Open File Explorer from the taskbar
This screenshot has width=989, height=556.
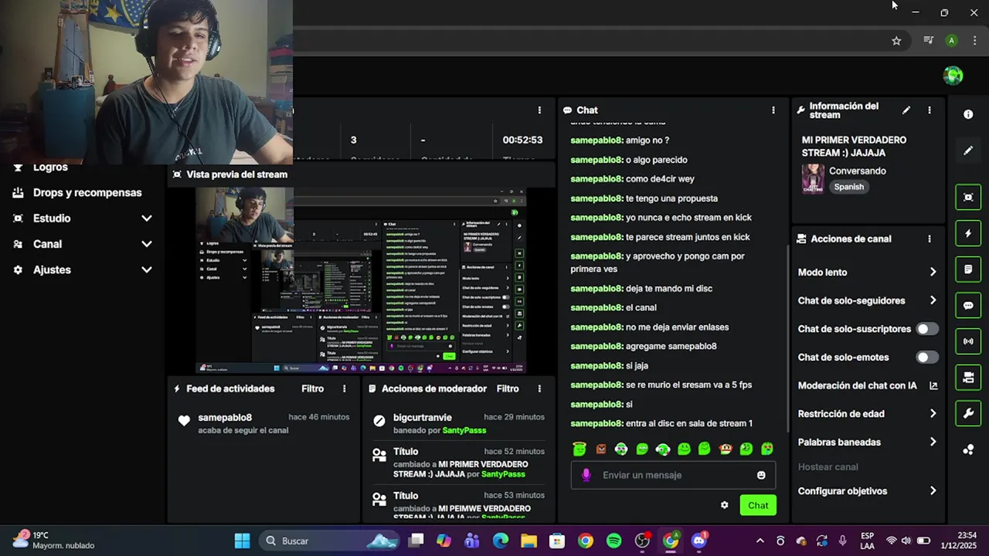(528, 541)
